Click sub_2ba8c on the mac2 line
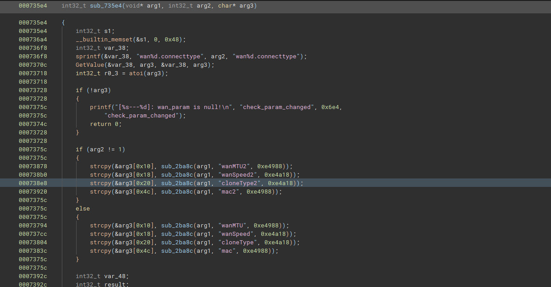The width and height of the screenshot is (551, 287). [x=177, y=191]
